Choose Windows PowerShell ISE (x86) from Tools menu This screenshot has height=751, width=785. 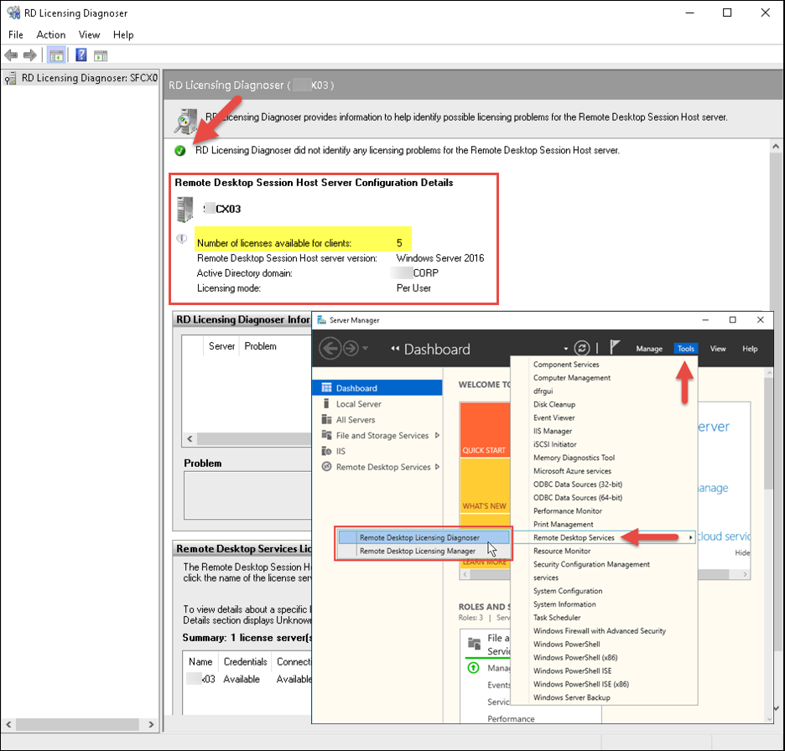point(580,684)
